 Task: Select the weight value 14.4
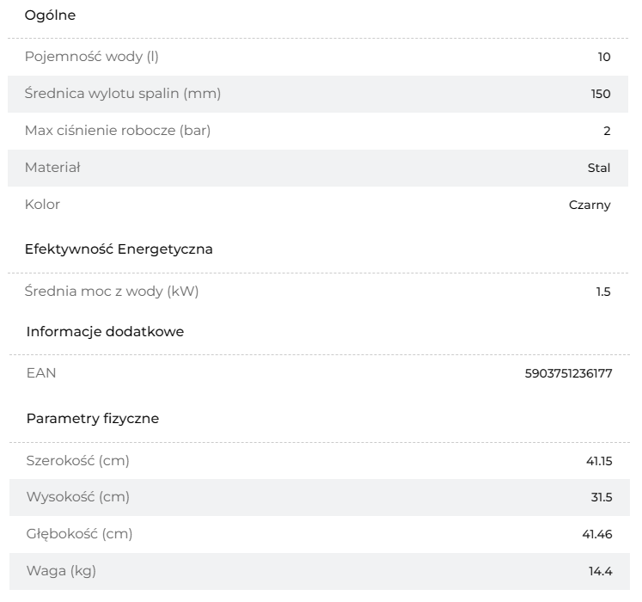point(601,571)
